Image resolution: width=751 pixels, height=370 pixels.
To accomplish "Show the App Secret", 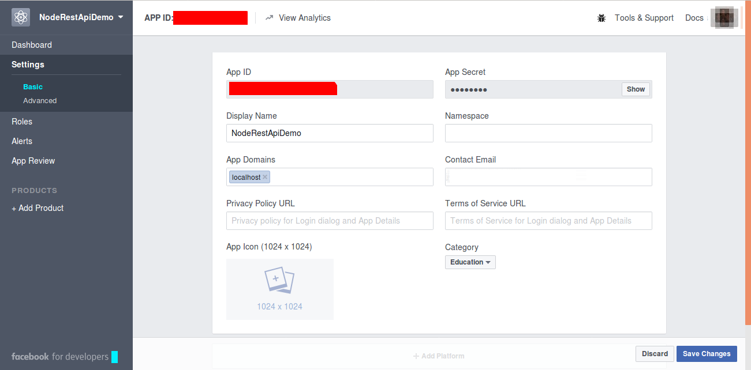I will [x=636, y=89].
